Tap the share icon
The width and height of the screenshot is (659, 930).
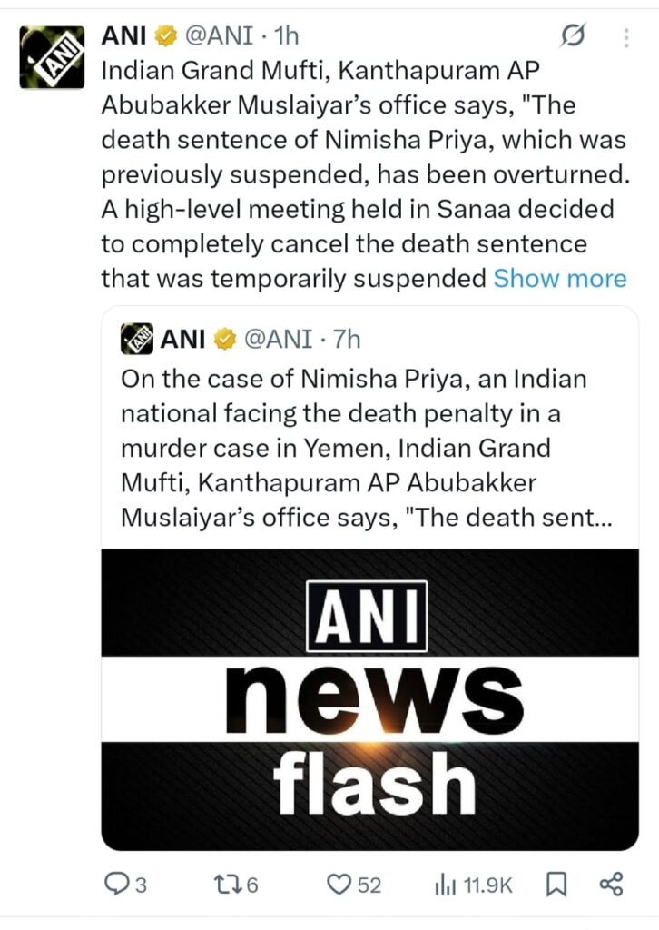pyautogui.click(x=612, y=885)
